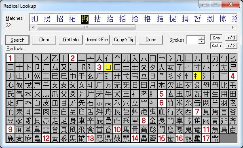Image resolution: width=243 pixels, height=148 pixels.
Task: Decrease the Strokes value with down arrow
Action: click(x=201, y=42)
